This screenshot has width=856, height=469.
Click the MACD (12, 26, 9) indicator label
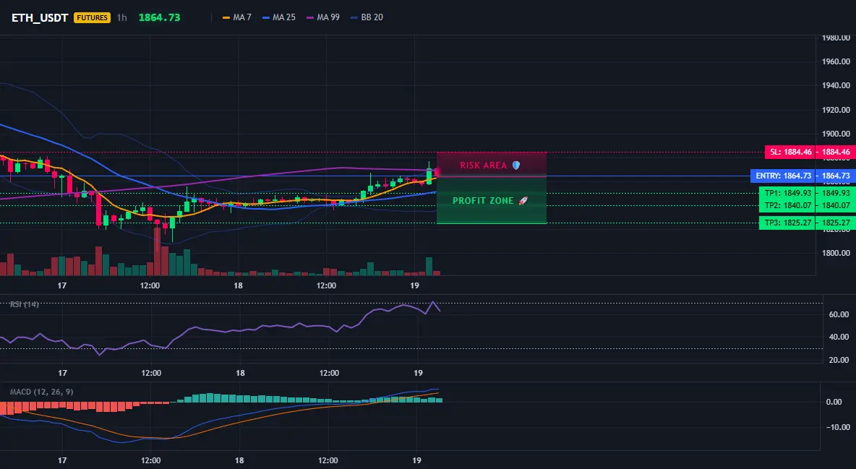tap(41, 392)
